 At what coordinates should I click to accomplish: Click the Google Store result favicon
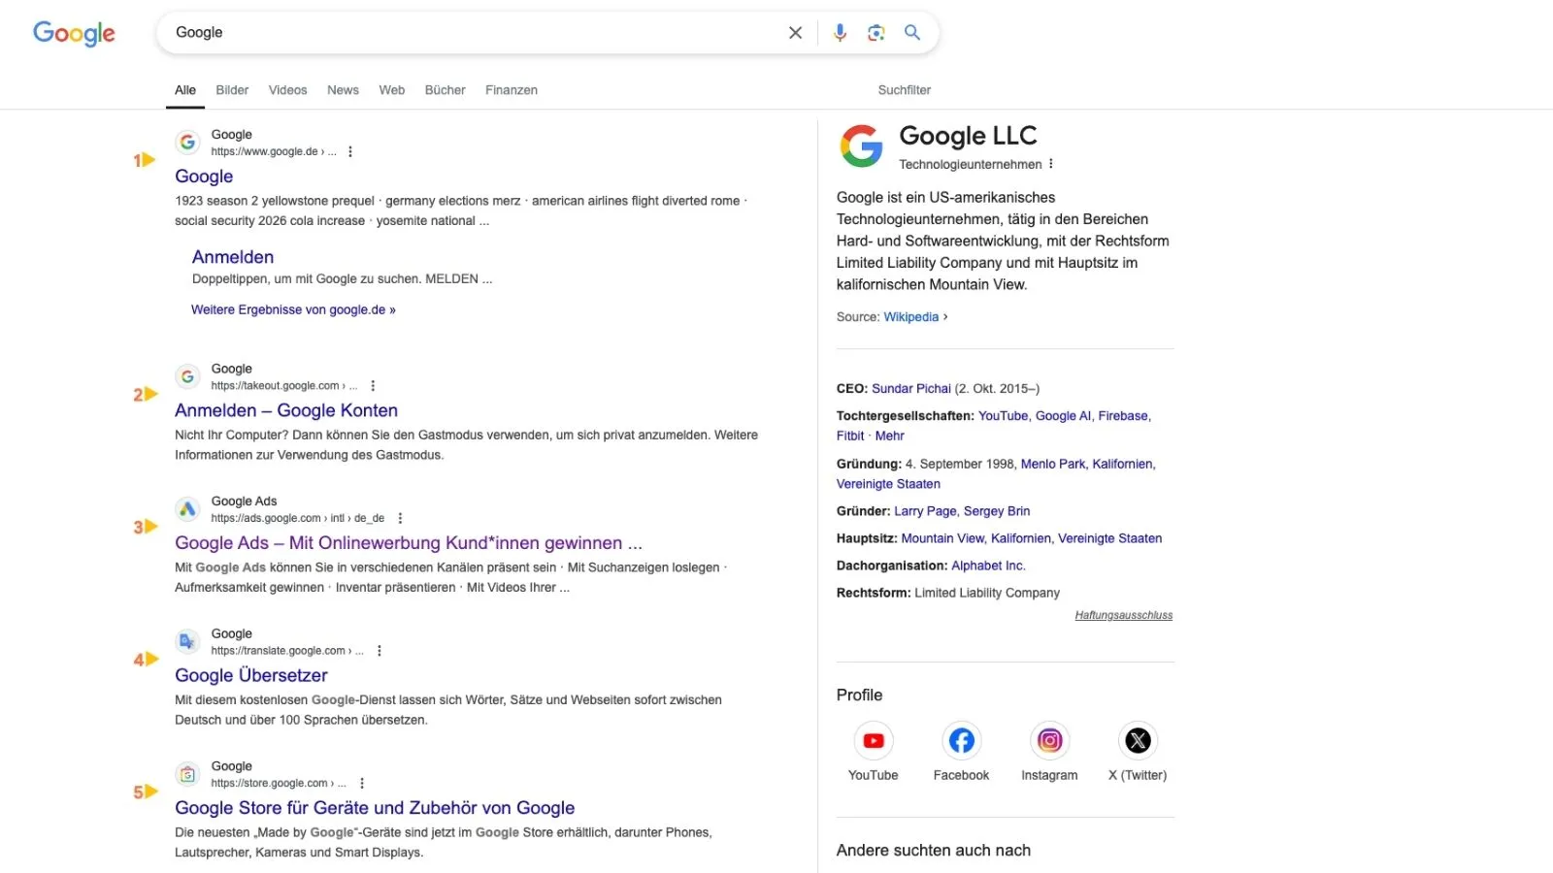point(187,774)
